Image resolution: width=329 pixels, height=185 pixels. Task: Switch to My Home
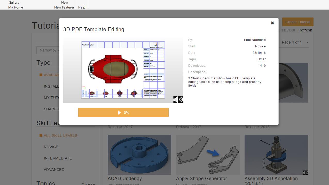coord(15,7)
